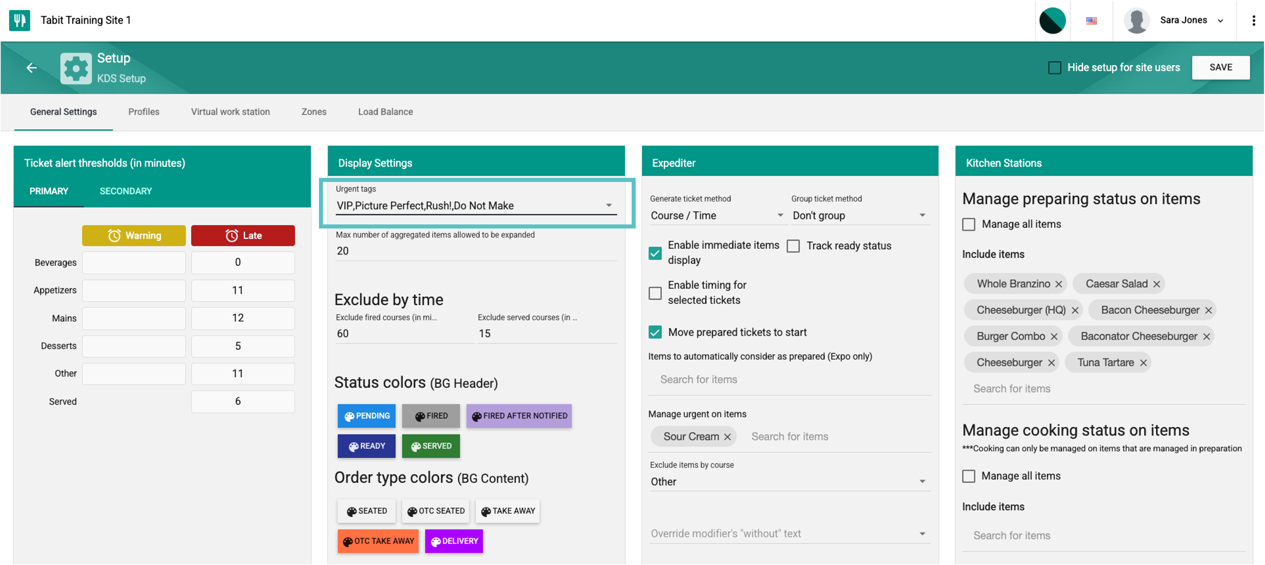Pick color for SEATED order type
Screen dimensions: 1265x565
[x=366, y=511]
